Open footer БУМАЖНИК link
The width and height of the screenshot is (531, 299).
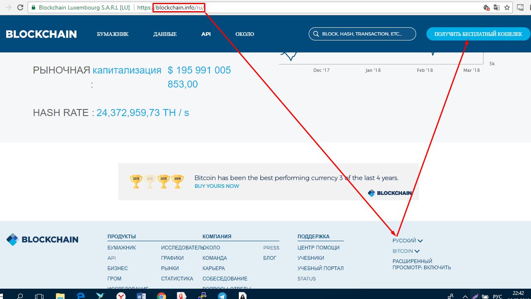click(121, 248)
